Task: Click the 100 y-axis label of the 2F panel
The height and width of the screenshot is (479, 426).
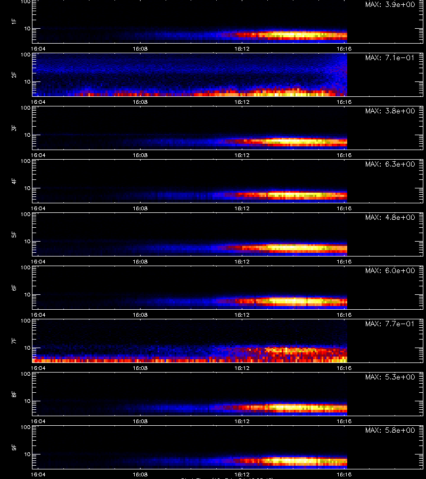Action: point(26,55)
